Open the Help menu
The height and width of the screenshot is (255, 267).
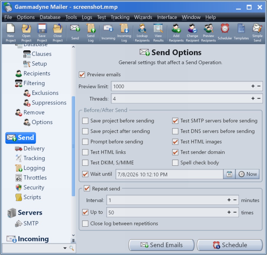coord(211,17)
